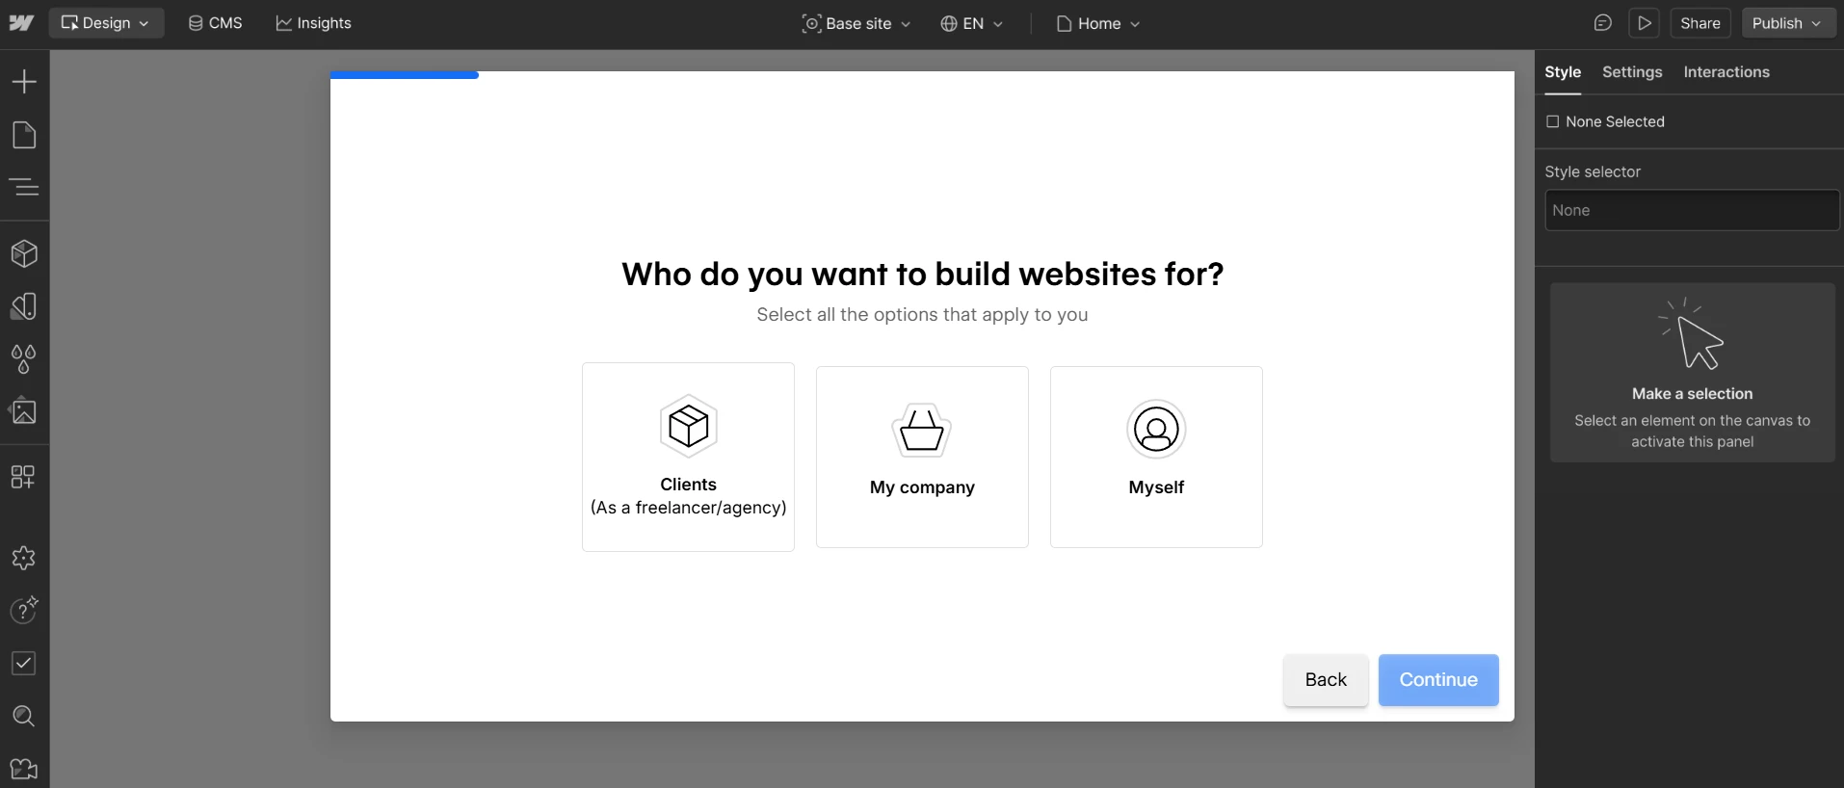
Task: Open the Navigator panel
Action: pos(24,187)
